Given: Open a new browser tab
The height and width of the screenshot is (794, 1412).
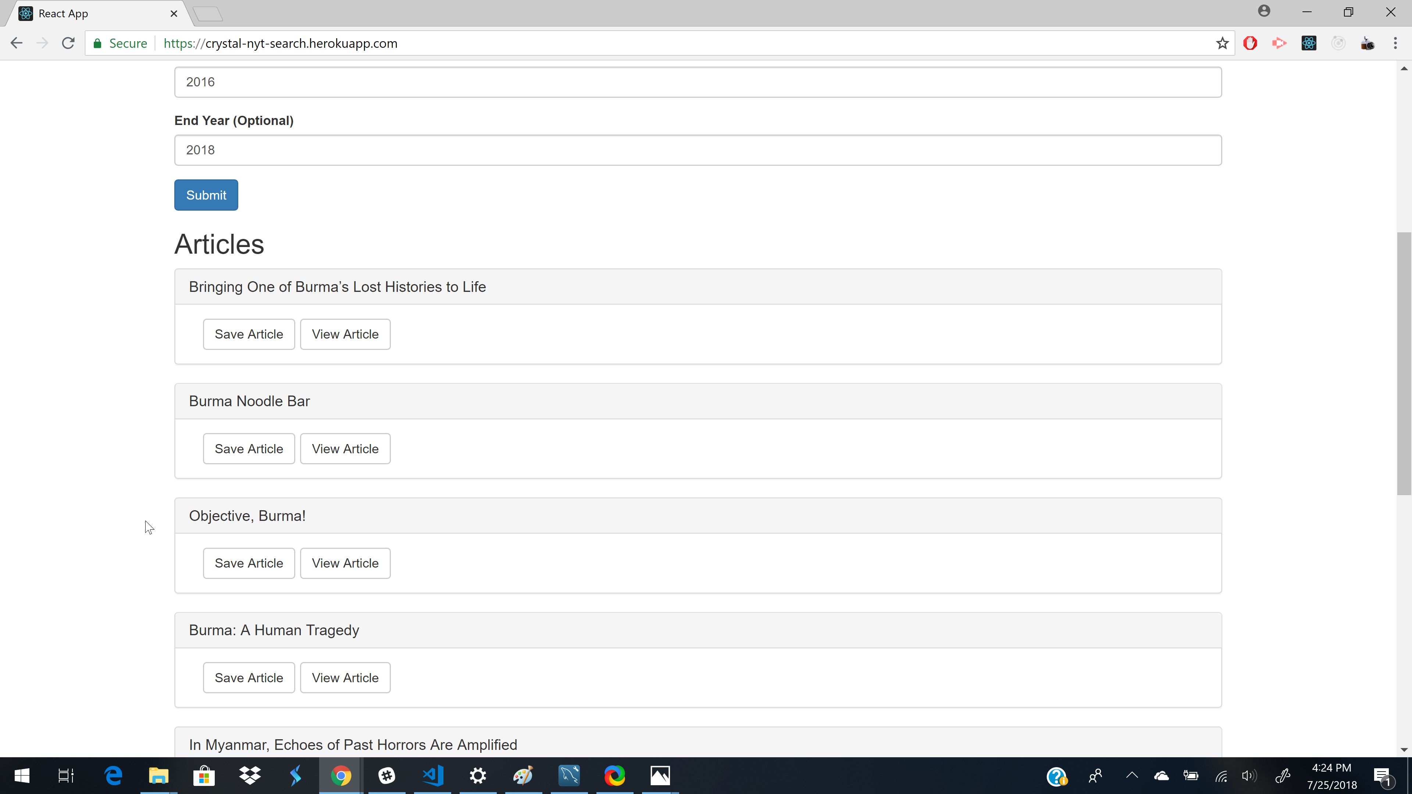Looking at the screenshot, I should (208, 14).
